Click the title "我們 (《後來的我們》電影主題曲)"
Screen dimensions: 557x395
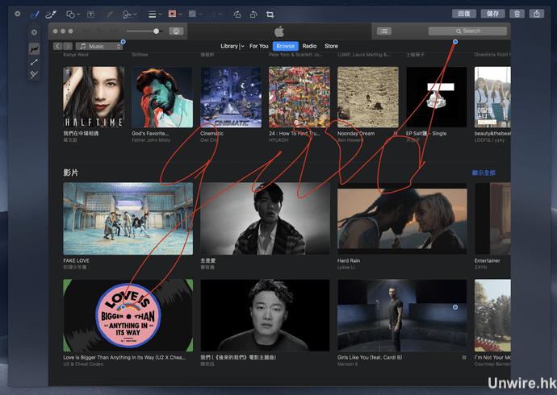point(238,357)
